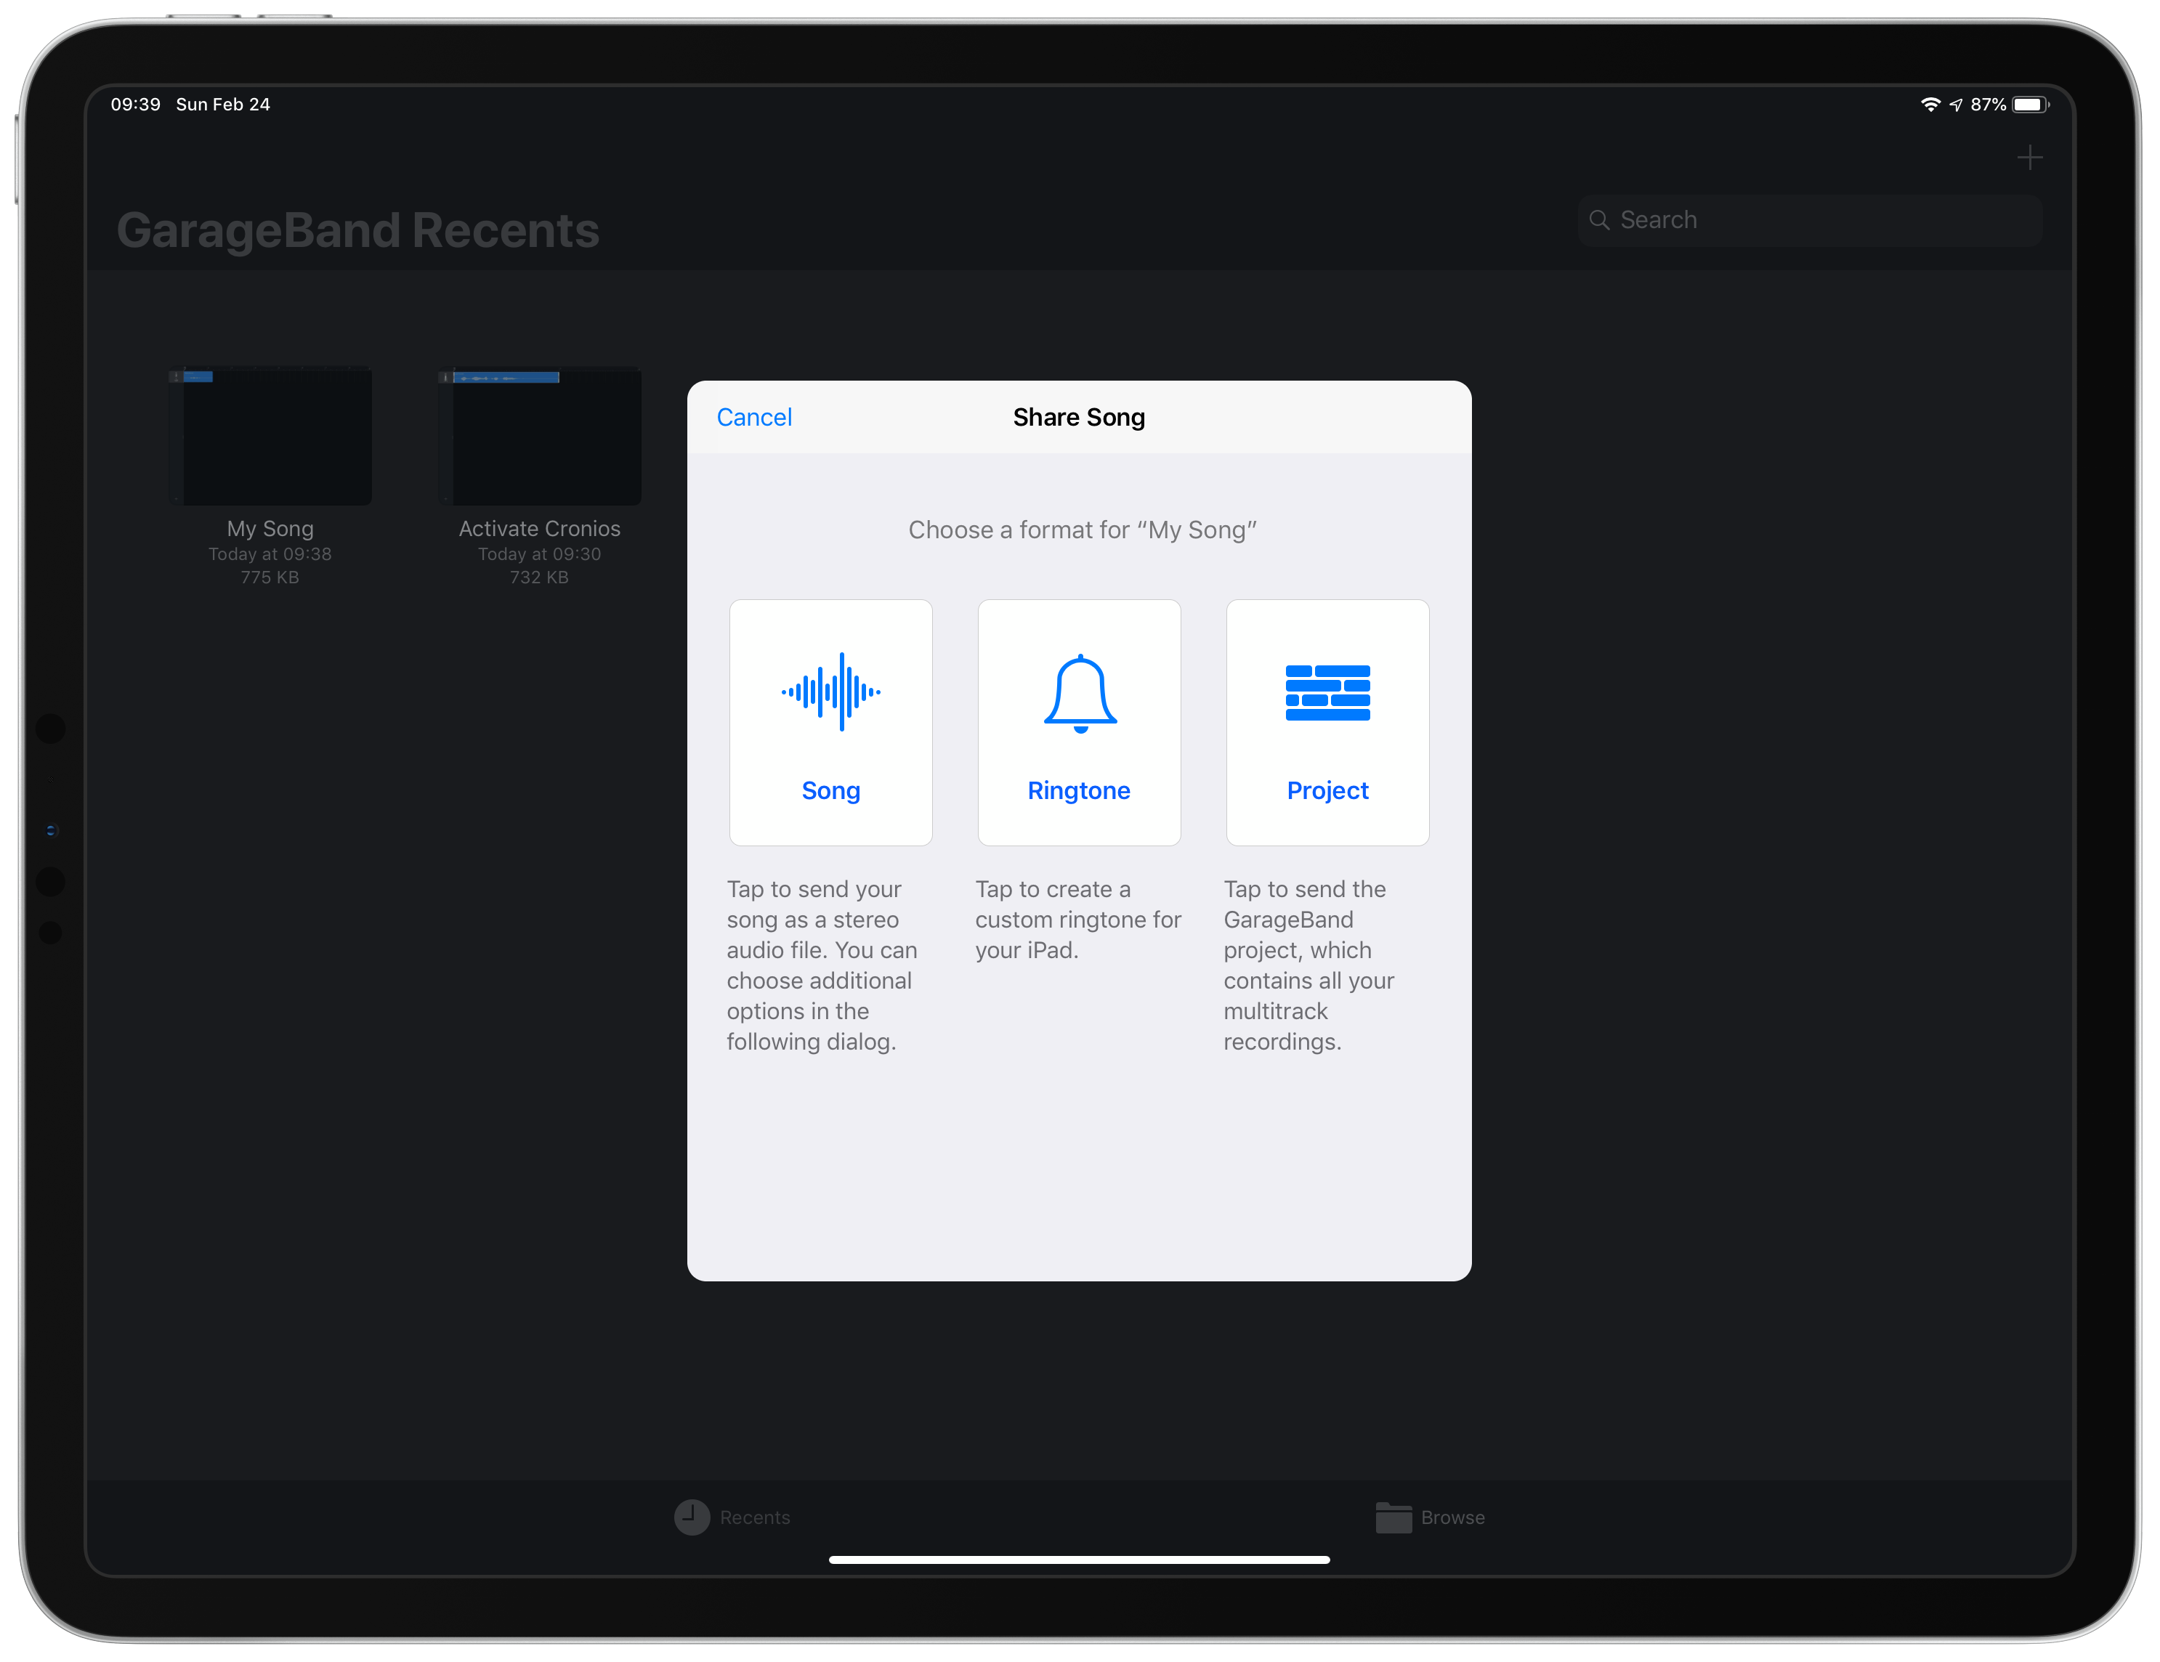Image resolution: width=2160 pixels, height=1662 pixels.
Task: Click the battery status icon
Action: point(2031,104)
